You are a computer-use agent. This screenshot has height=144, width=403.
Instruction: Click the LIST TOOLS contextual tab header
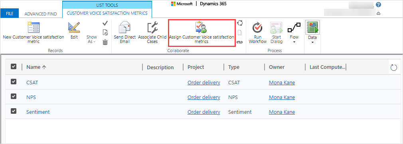point(107,5)
